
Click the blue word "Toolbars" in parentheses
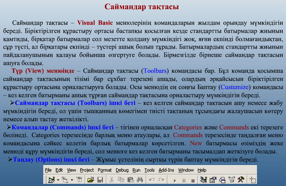[155, 71]
